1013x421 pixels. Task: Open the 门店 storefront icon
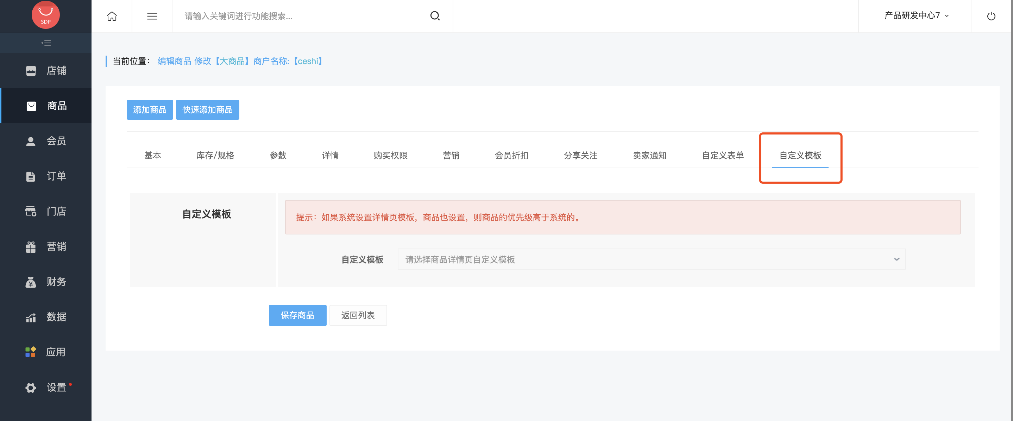(x=31, y=211)
